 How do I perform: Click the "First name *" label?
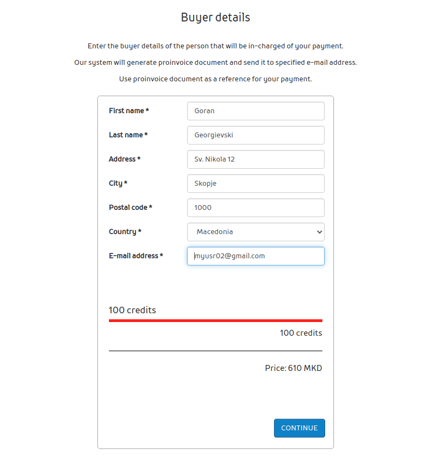[129, 111]
